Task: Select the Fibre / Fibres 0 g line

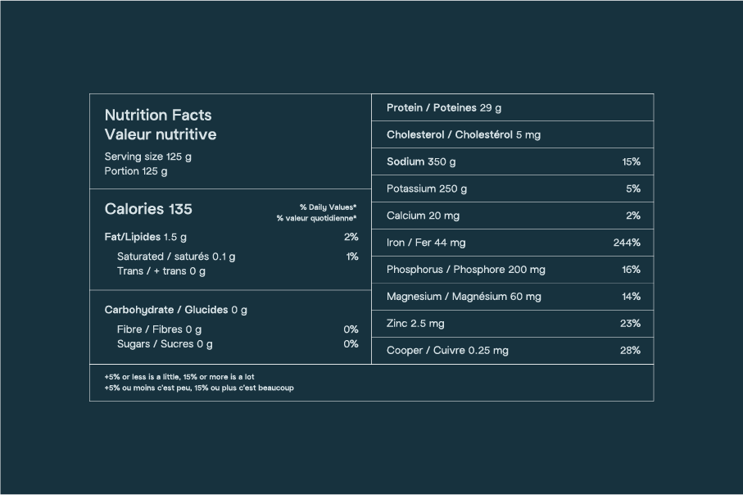Action: pyautogui.click(x=159, y=329)
